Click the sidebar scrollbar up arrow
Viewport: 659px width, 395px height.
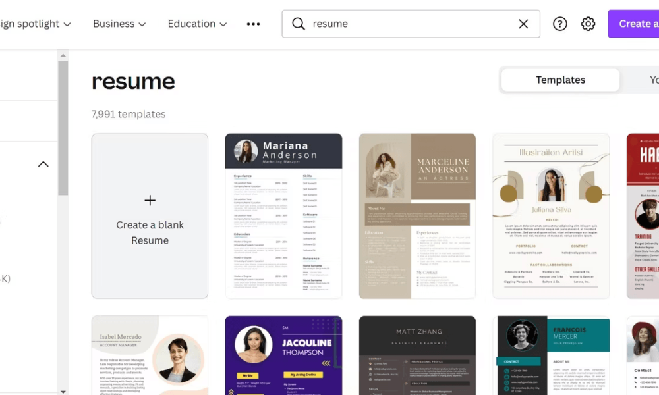[x=63, y=55]
